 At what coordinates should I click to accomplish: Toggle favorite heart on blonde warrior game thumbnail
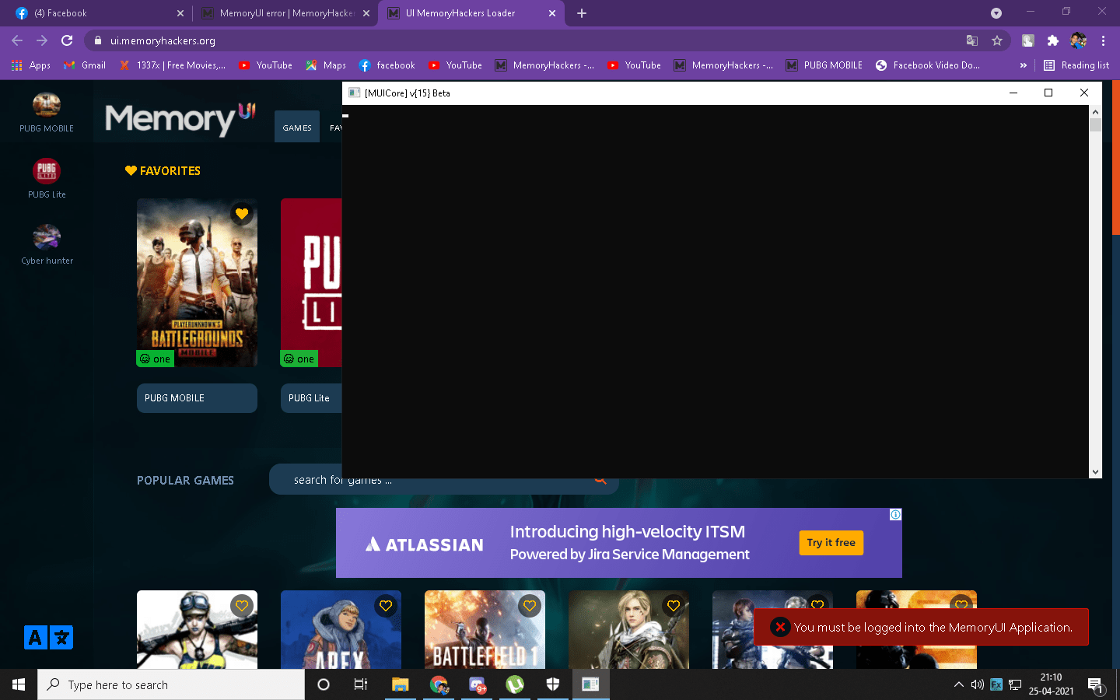674,606
